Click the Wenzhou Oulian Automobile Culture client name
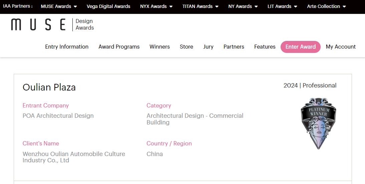The height and width of the screenshot is (184, 365). [74, 157]
